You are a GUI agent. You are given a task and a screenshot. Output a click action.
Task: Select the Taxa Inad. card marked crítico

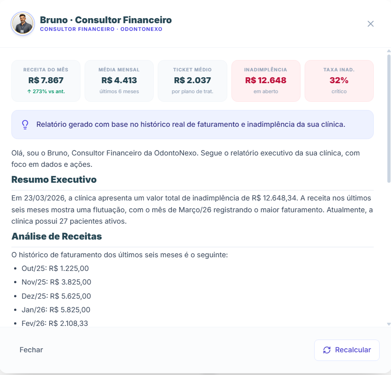[x=339, y=81]
